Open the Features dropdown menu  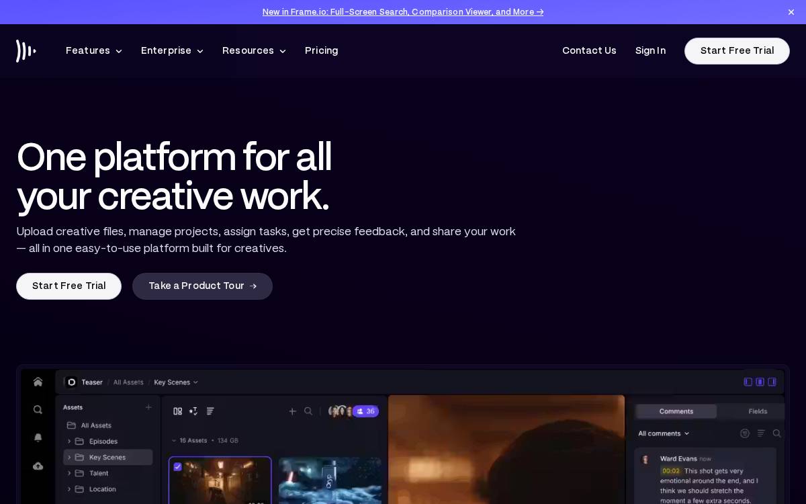click(x=94, y=51)
